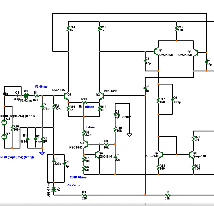Click the C2 270p capacitor symbol
The image size is (214, 206).
(x=42, y=106)
